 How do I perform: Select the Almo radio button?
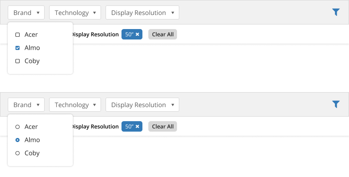17,140
